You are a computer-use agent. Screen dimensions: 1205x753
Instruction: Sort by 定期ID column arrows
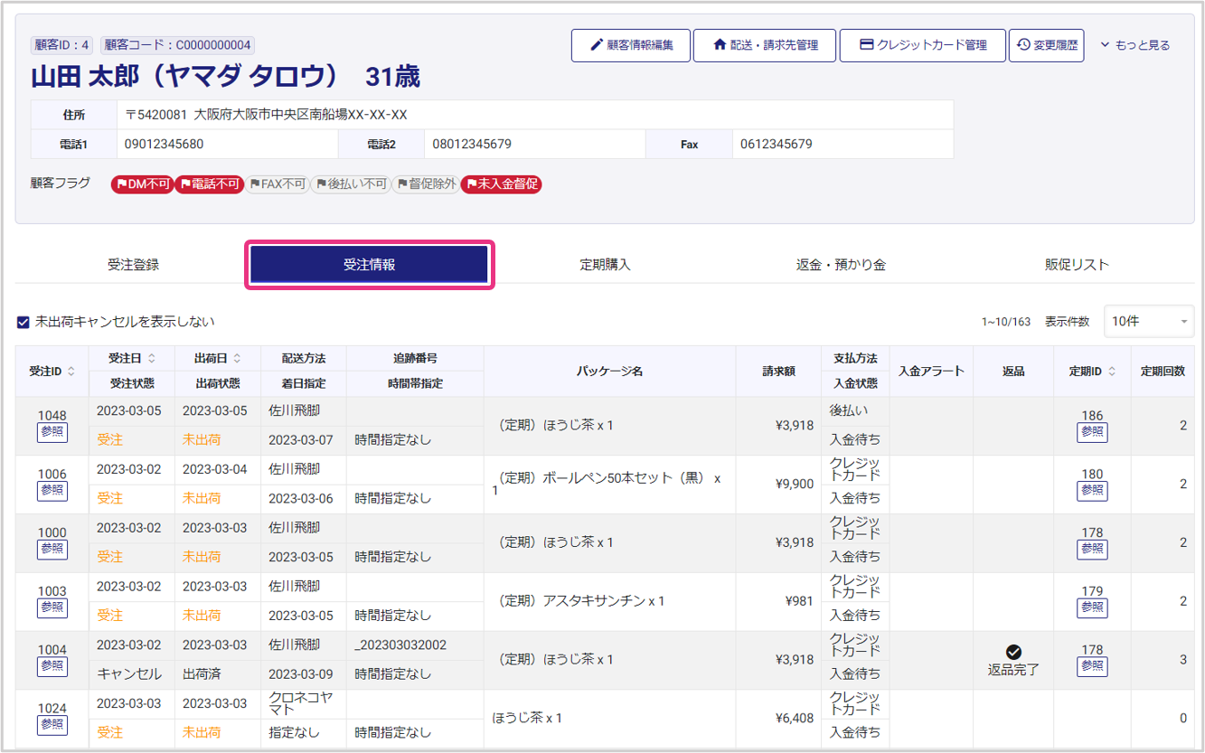(x=1112, y=372)
